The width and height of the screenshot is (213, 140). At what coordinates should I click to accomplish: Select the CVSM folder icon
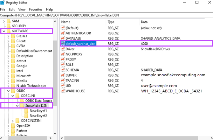click(x=13, y=46)
